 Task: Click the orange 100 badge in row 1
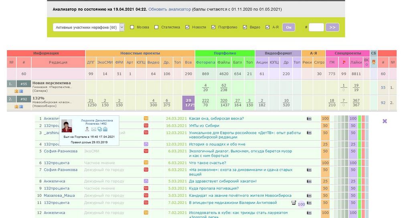point(146,119)
